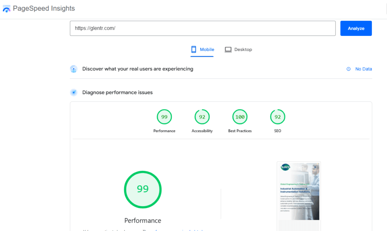
Task: Click the SEO score ring showing 92
Action: click(277, 117)
